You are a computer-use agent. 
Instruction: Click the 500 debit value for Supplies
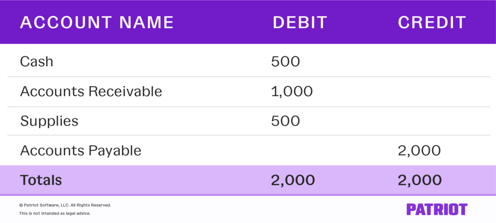click(x=286, y=120)
